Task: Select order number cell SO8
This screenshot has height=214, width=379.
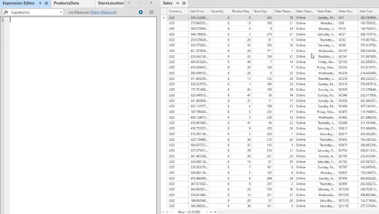Action: (x=347, y=23)
